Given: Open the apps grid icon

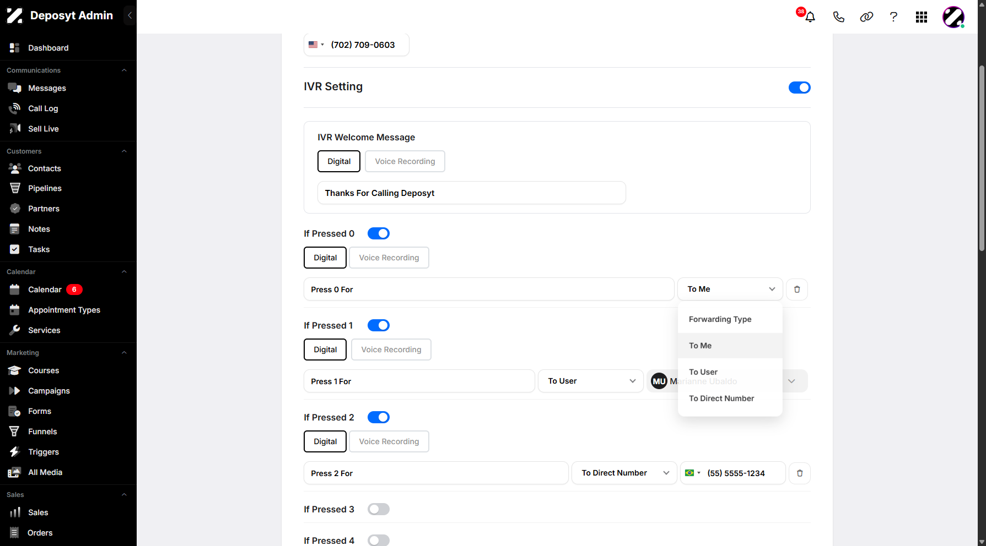Looking at the screenshot, I should pyautogui.click(x=922, y=17).
